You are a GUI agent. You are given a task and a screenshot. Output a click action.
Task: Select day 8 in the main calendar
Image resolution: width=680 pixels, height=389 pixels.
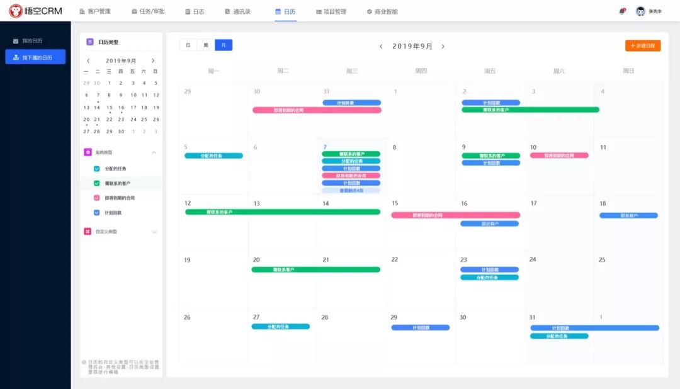click(x=394, y=147)
